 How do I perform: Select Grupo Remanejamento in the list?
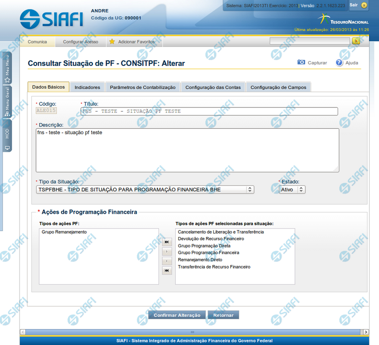pyautogui.click(x=64, y=232)
